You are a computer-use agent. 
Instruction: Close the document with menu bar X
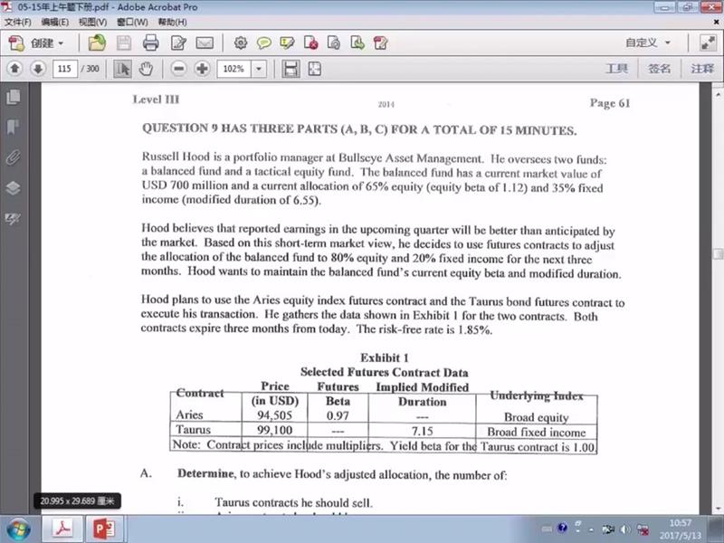[x=717, y=22]
